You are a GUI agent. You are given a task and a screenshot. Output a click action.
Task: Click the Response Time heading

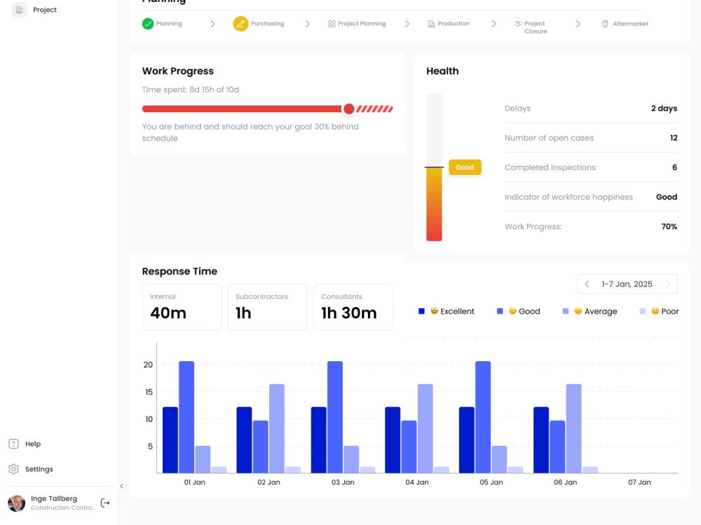(179, 271)
